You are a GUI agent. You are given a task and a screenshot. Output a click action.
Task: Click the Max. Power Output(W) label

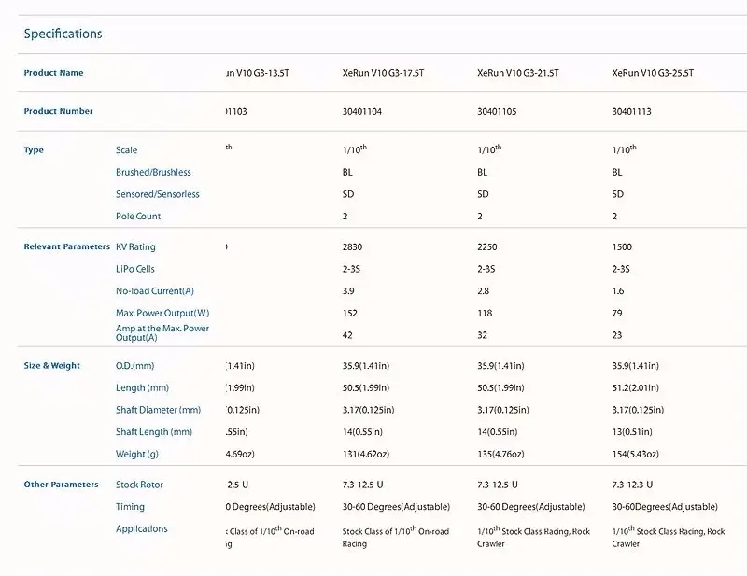162,313
